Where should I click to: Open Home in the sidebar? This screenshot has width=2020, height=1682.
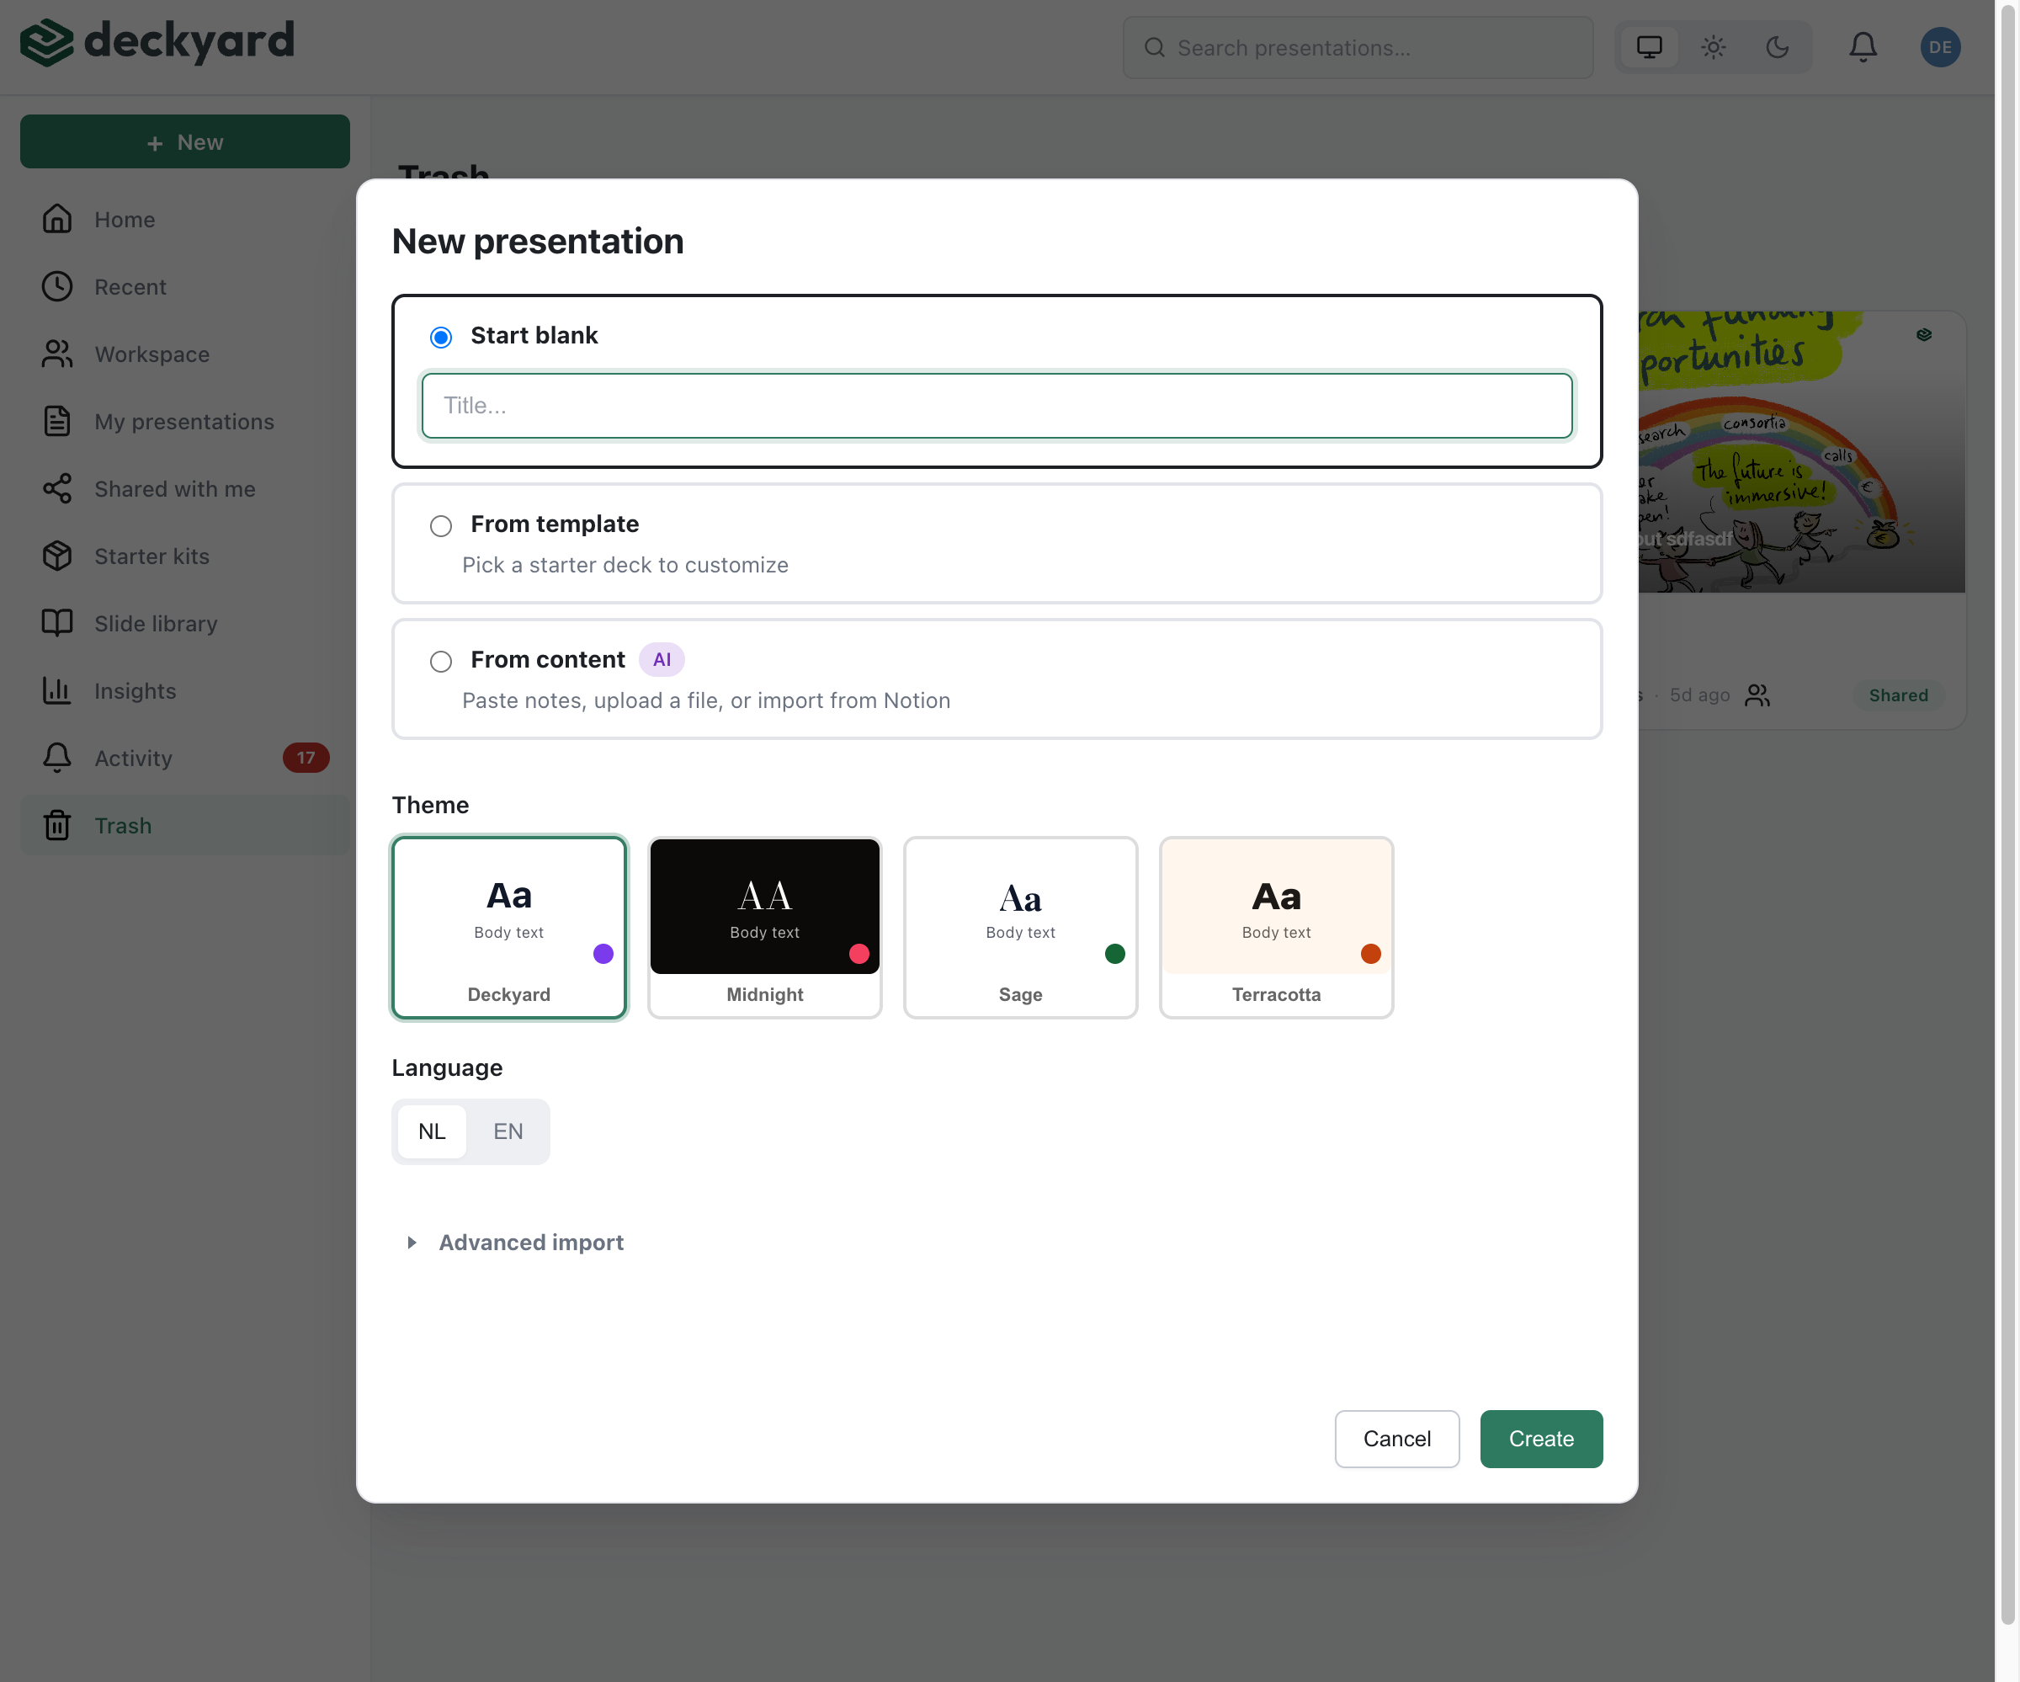click(x=184, y=220)
